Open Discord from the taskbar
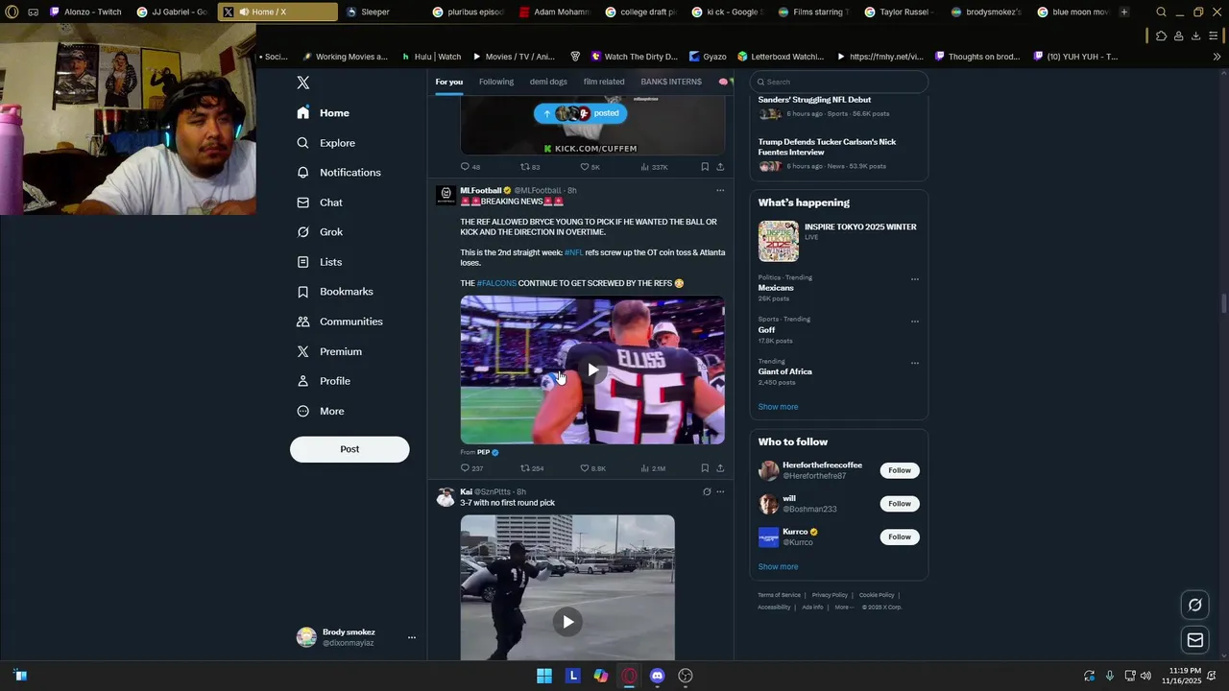Screen dimensions: 1229x691 coord(657,676)
